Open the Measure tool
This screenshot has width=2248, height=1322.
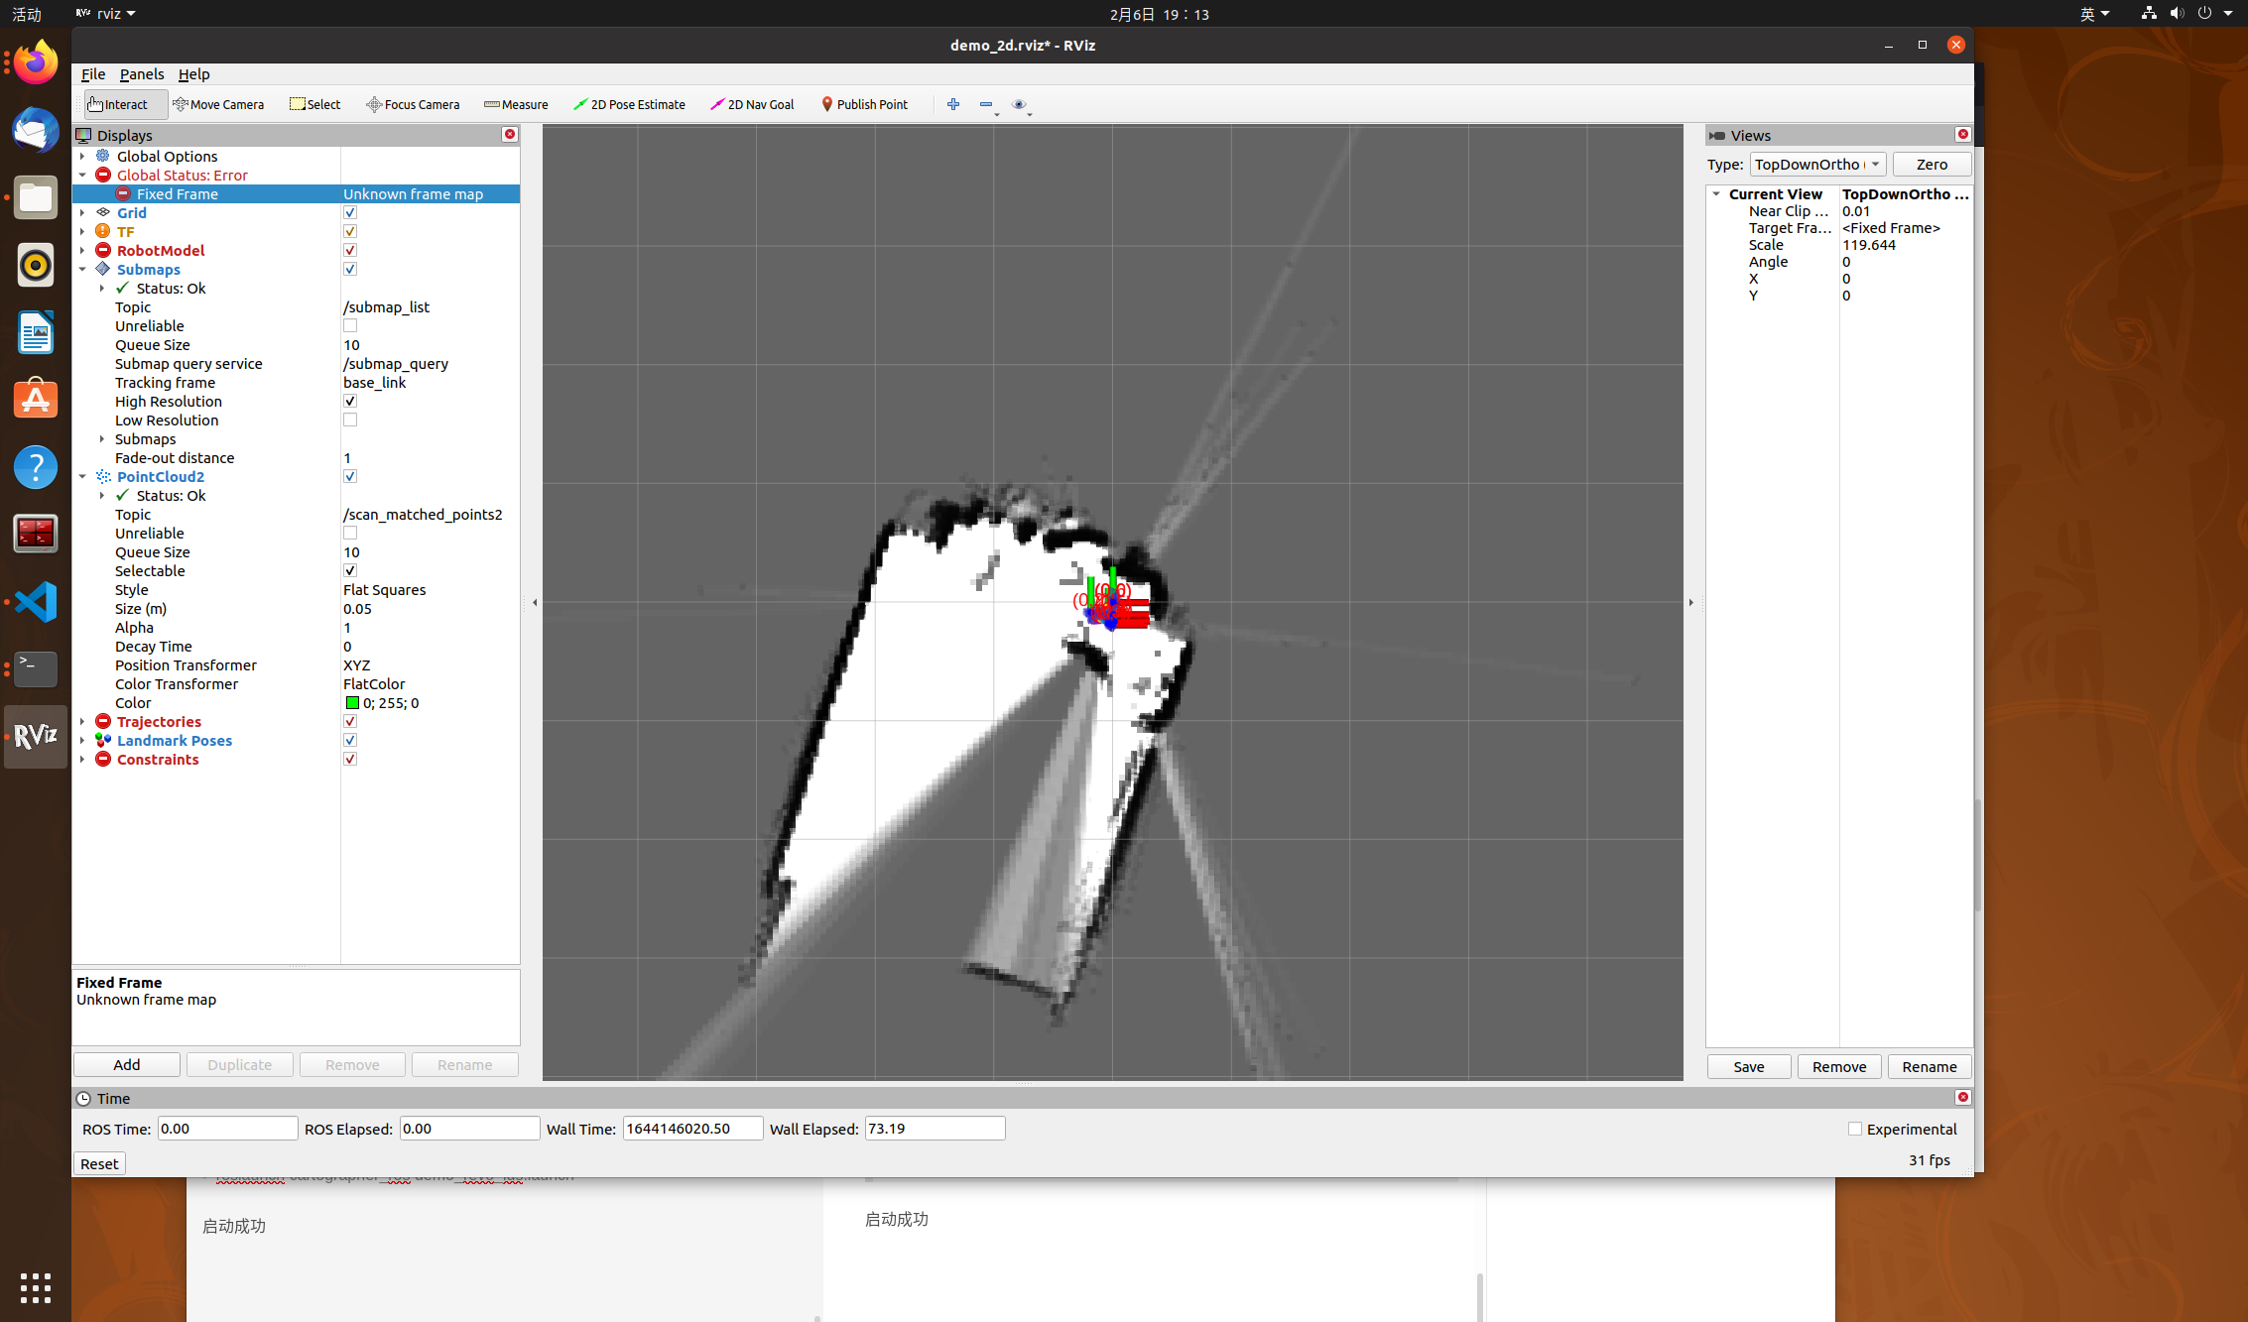point(515,104)
